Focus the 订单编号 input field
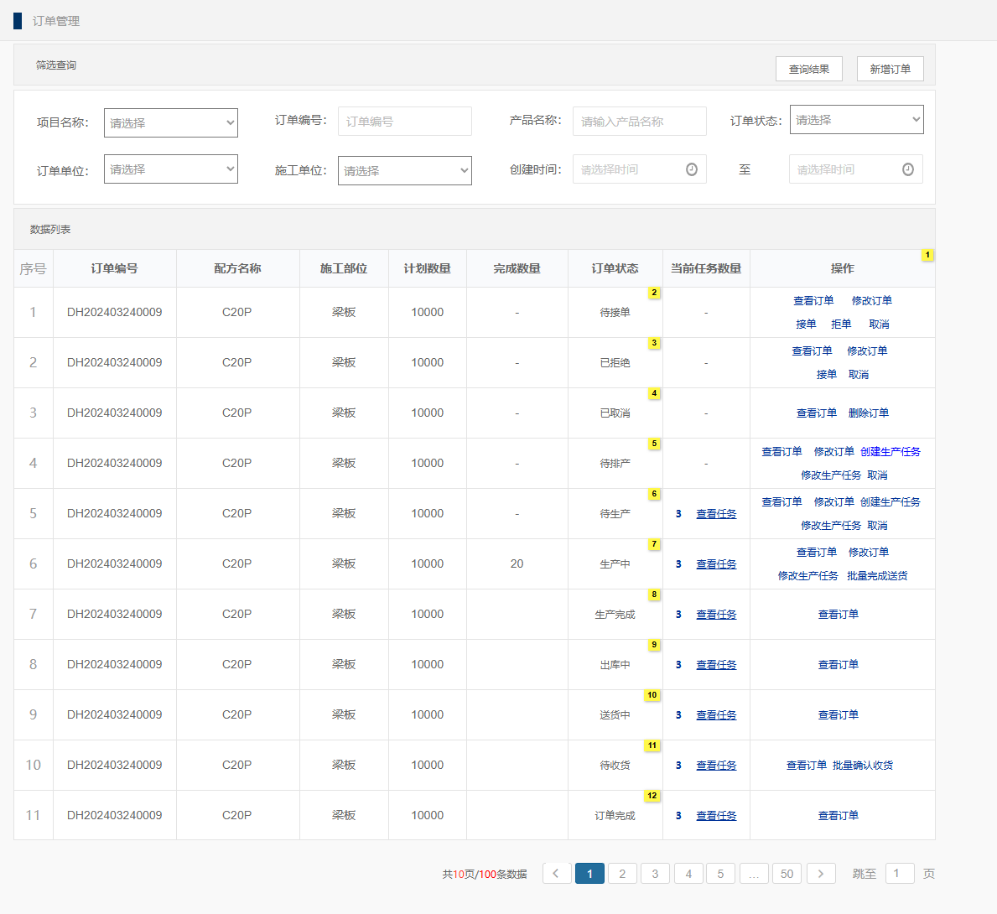The height and width of the screenshot is (914, 997). coord(405,122)
